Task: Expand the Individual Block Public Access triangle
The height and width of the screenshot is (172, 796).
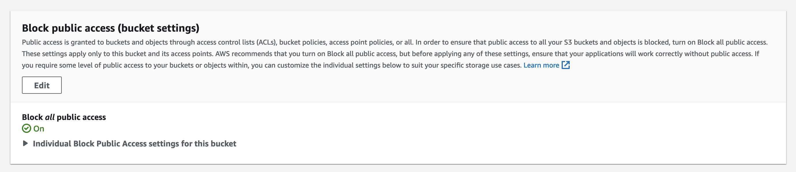Action: pyautogui.click(x=25, y=144)
